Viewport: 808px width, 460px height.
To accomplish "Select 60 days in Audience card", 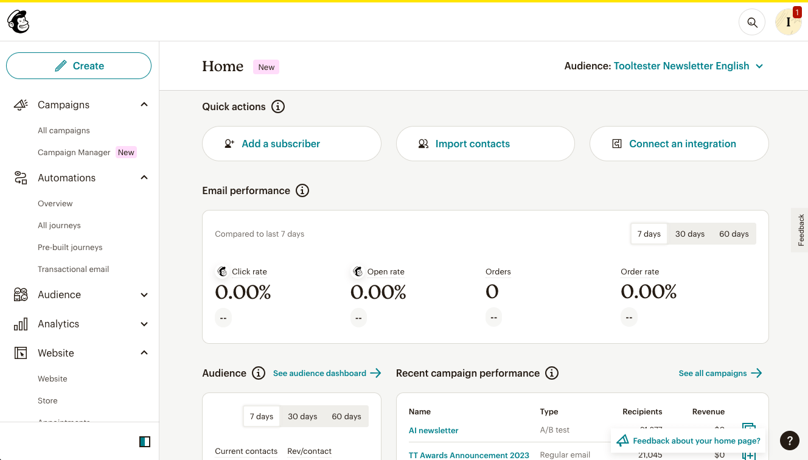I will 346,416.
